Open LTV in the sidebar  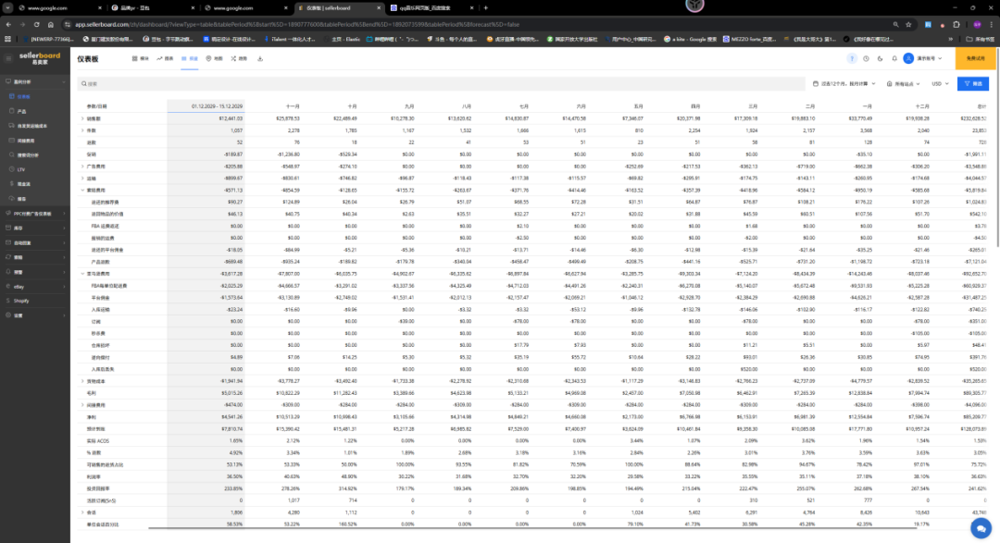(x=21, y=169)
